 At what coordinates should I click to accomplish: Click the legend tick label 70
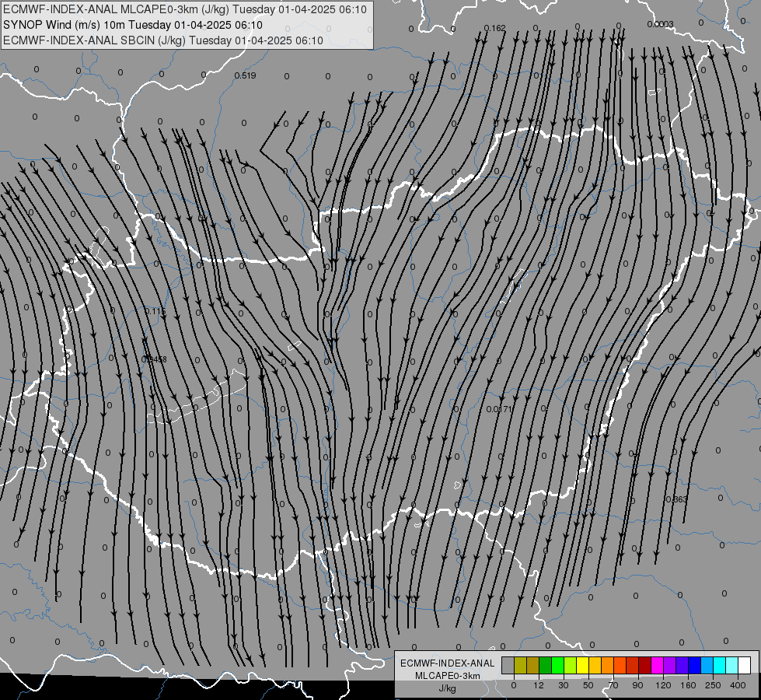click(613, 685)
